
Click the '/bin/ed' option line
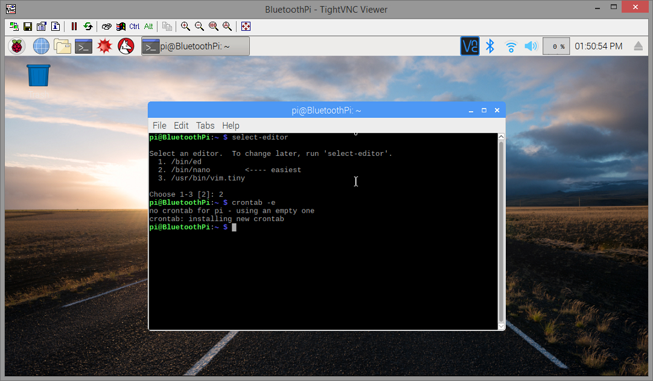point(179,162)
